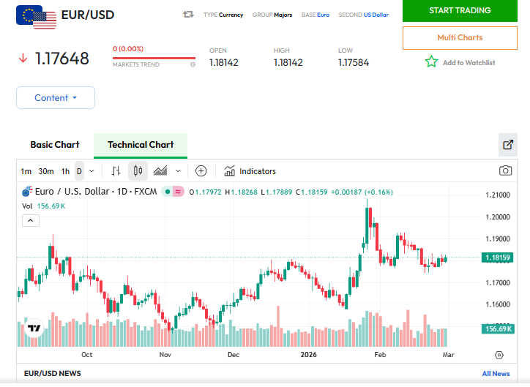530x387 pixels.
Task: Expand the chart style dropdown arrow
Action: (x=178, y=171)
